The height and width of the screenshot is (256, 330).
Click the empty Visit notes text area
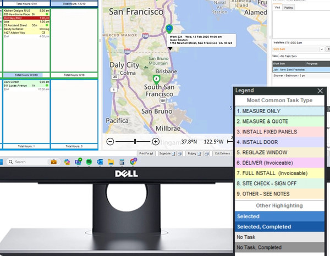[x=301, y=25]
